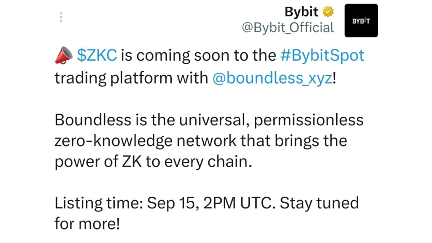Open the Bybit display name profile link
The width and height of the screenshot is (432, 243).
pyautogui.click(x=301, y=12)
